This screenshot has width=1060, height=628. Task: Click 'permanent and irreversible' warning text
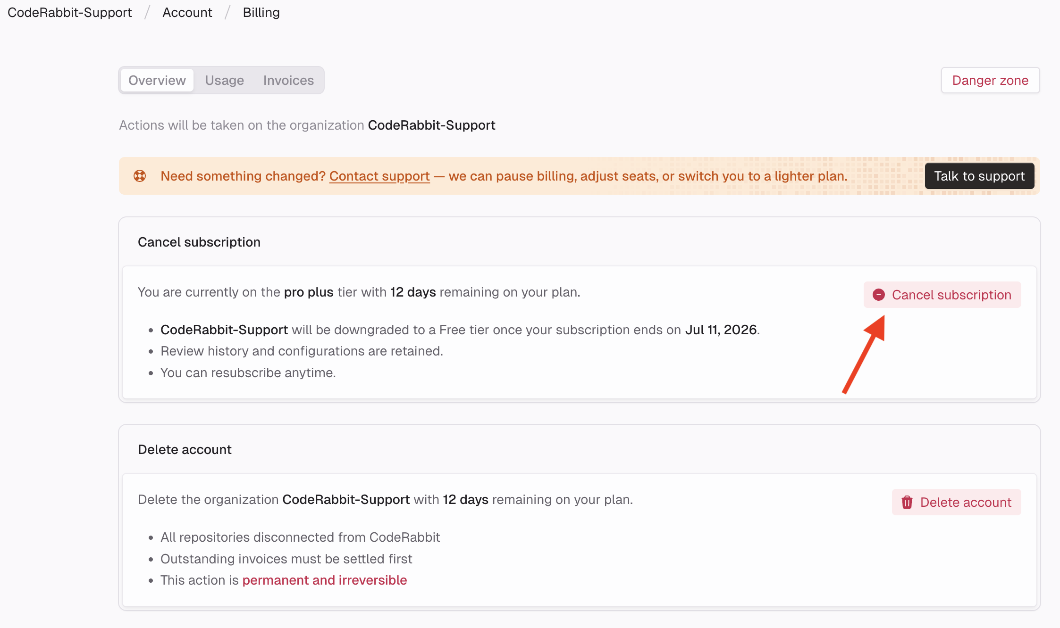click(325, 580)
